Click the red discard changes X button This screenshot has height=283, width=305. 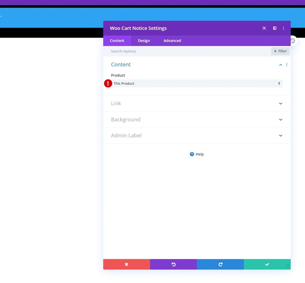tap(127, 264)
